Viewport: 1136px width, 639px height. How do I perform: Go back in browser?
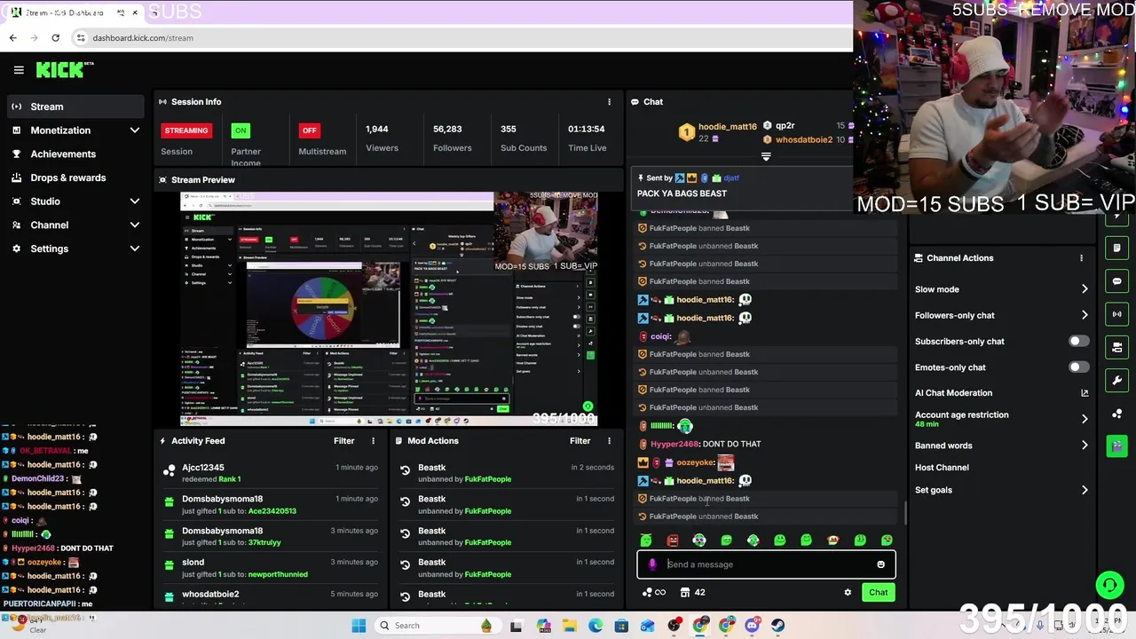[12, 38]
